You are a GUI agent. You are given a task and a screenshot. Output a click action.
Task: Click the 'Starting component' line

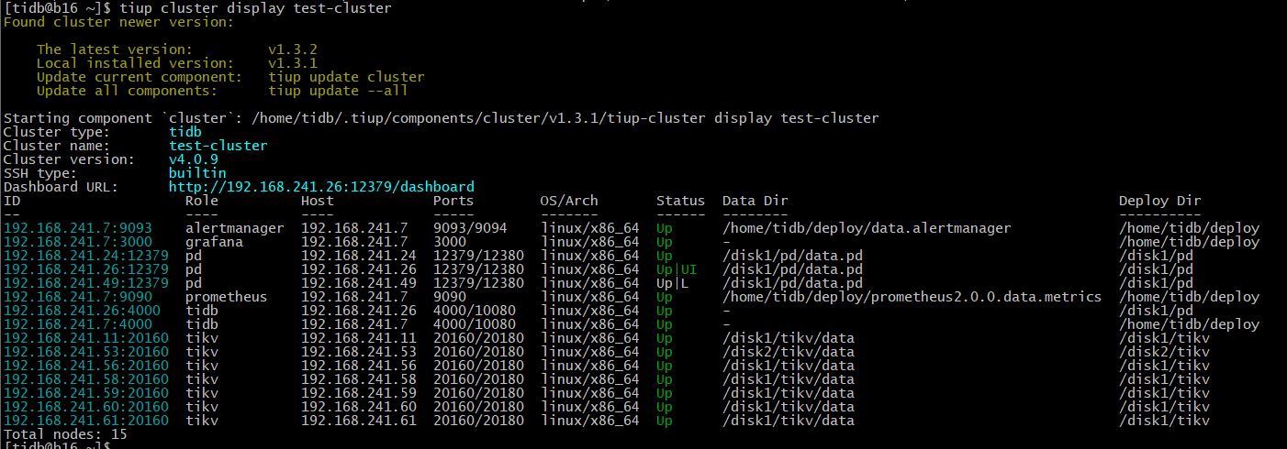click(x=442, y=118)
